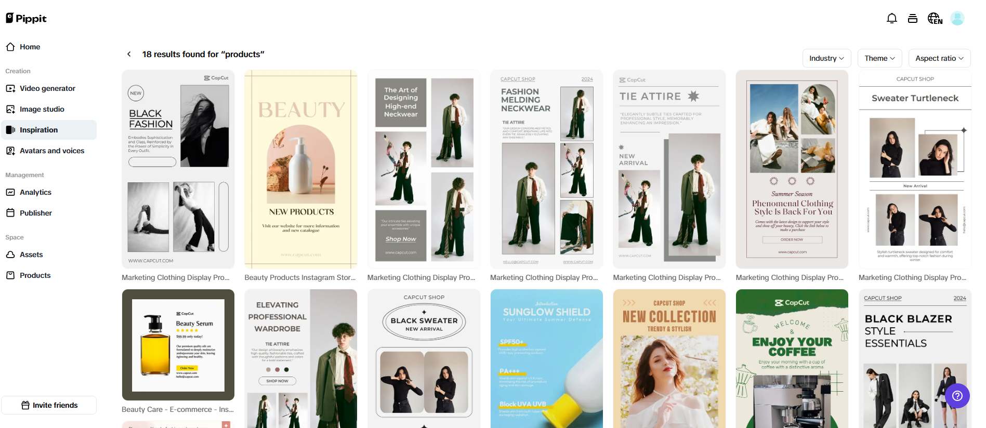Viewport: 986px width, 428px height.
Task: Open the Beauty New Products template
Action: (x=300, y=169)
